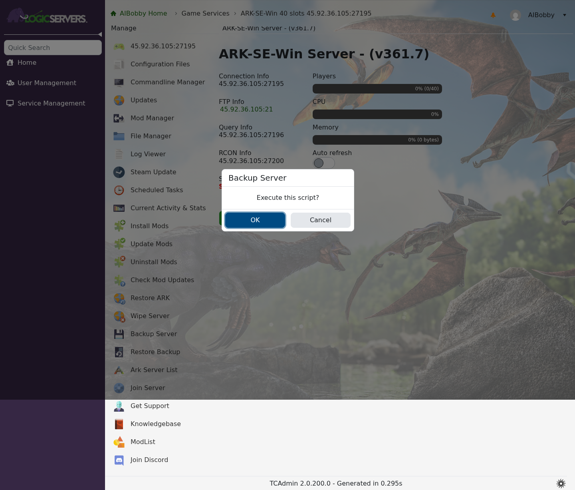Click the Mod Manager icon
Screen dimensions: 575x490
(x=119, y=118)
